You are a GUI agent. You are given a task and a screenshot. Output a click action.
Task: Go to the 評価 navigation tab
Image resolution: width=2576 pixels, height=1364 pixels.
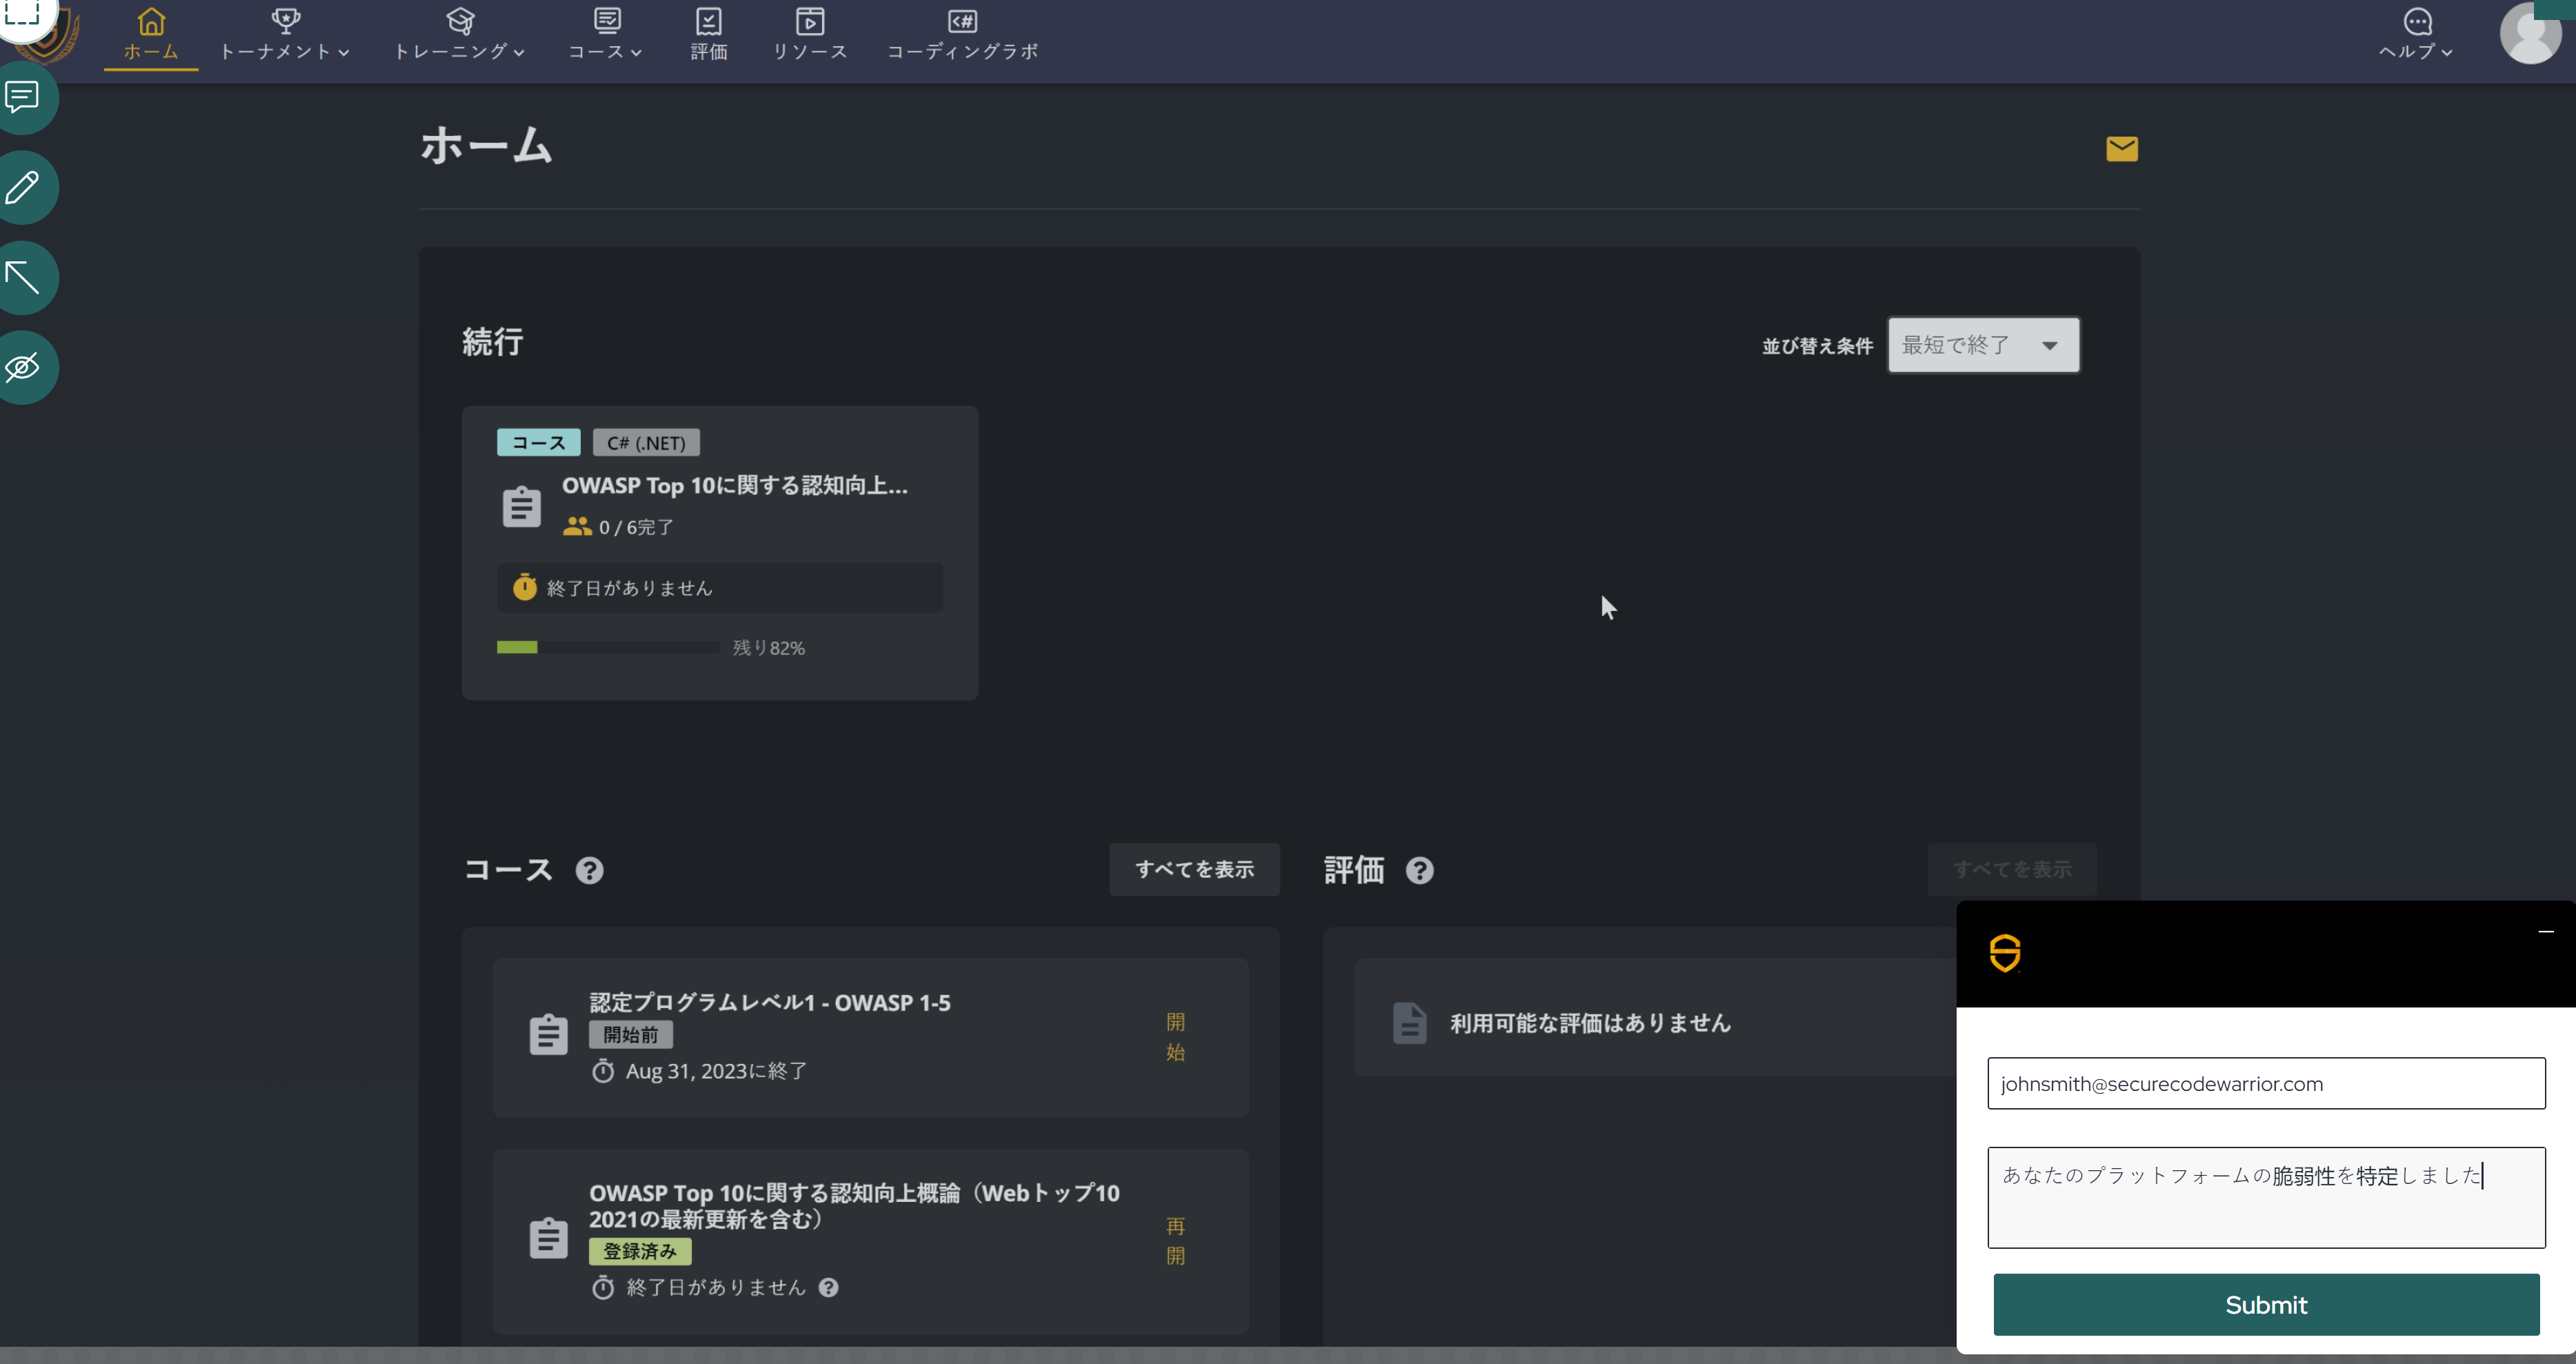click(708, 35)
